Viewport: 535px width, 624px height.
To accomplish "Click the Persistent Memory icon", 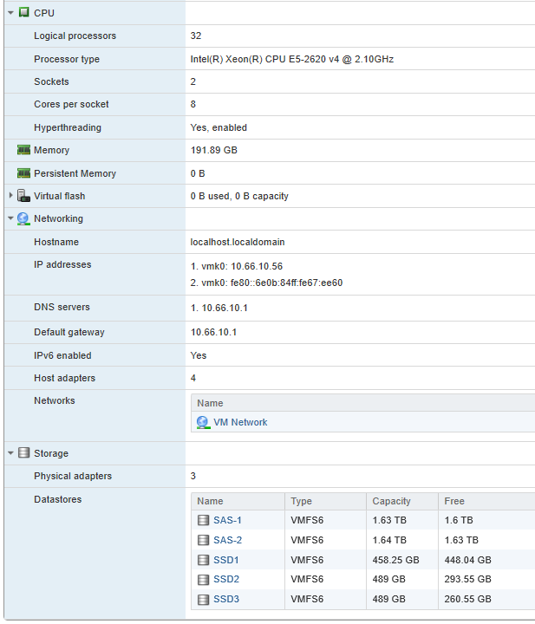I will [24, 173].
